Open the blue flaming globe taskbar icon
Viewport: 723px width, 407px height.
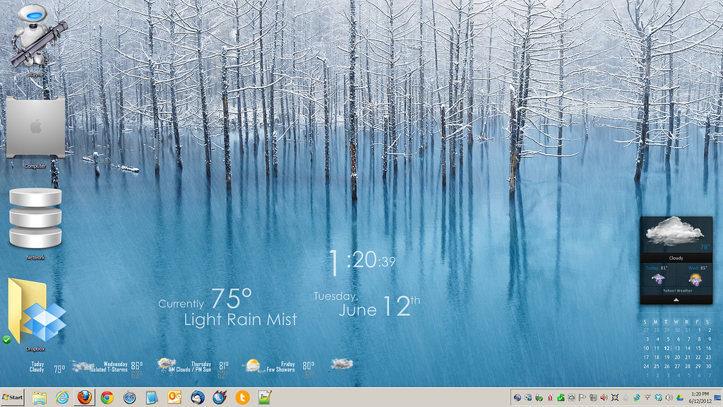220,397
